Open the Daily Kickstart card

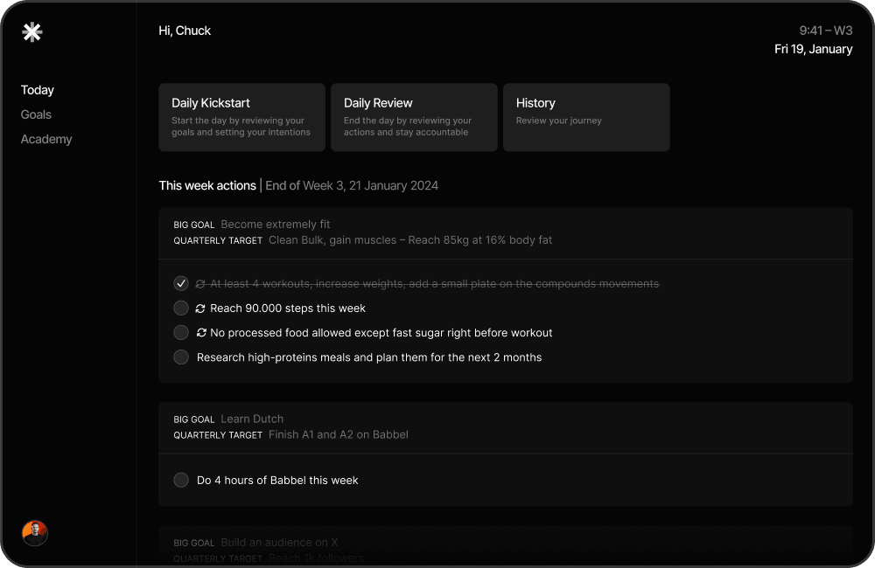click(x=241, y=117)
